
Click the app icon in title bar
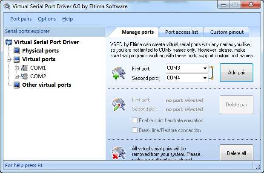pos(7,6)
